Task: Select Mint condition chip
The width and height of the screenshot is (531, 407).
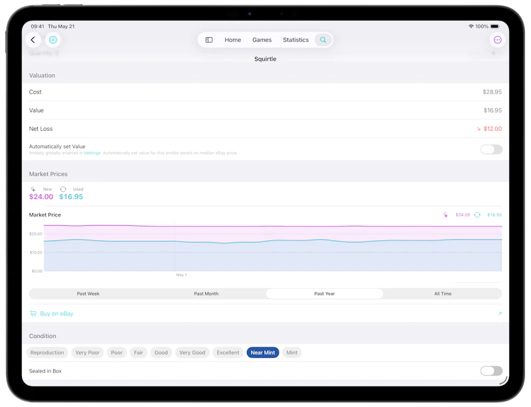Action: [x=291, y=353]
